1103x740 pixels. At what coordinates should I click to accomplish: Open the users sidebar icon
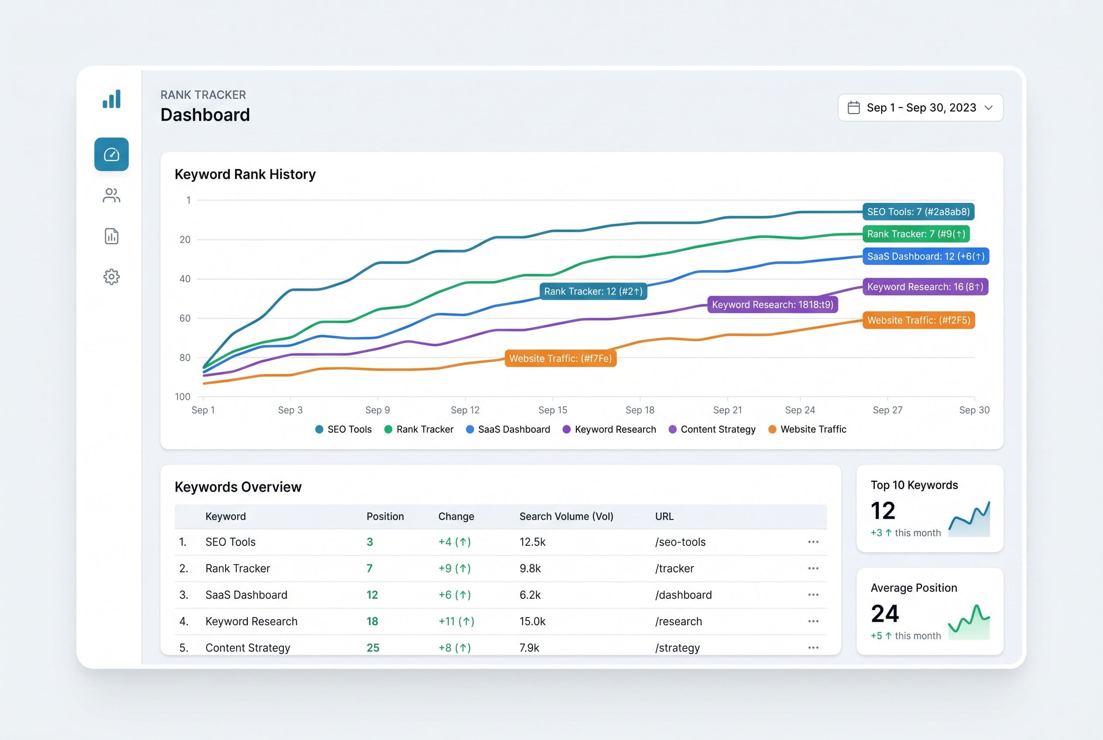111,195
